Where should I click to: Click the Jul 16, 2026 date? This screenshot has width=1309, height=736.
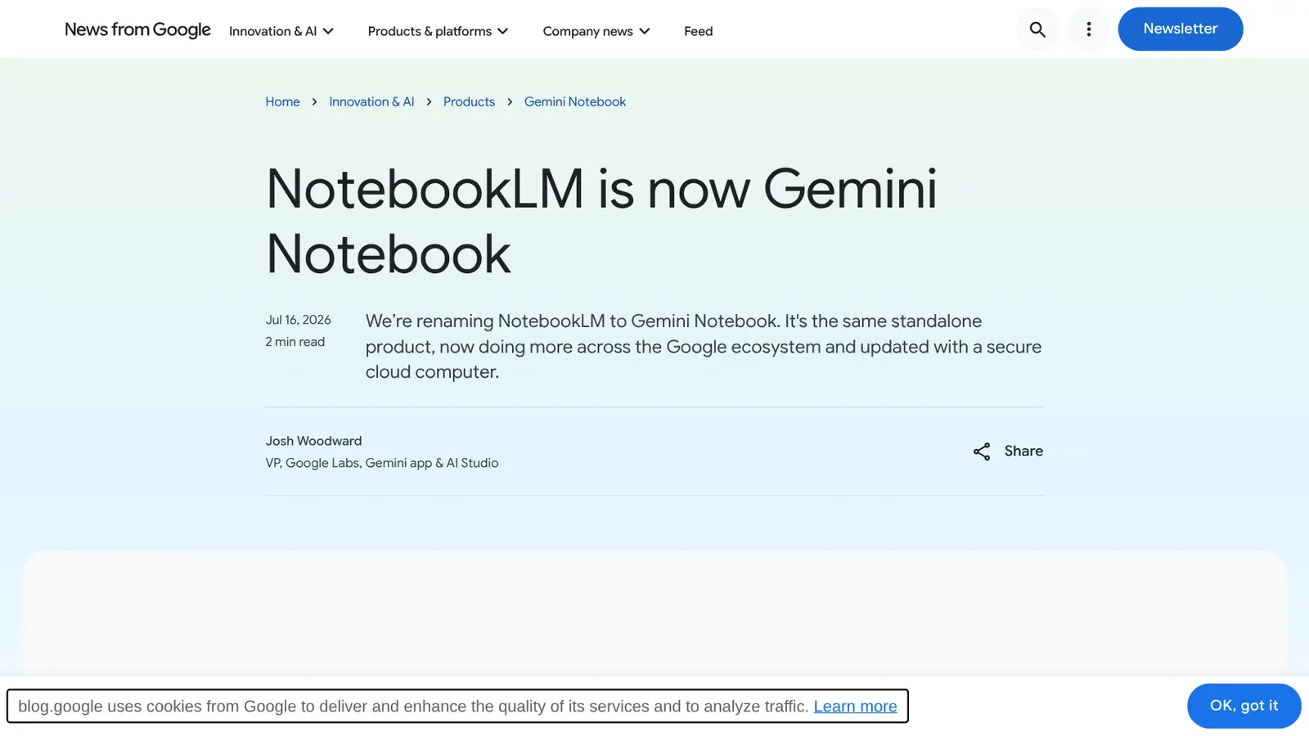pyautogui.click(x=298, y=320)
